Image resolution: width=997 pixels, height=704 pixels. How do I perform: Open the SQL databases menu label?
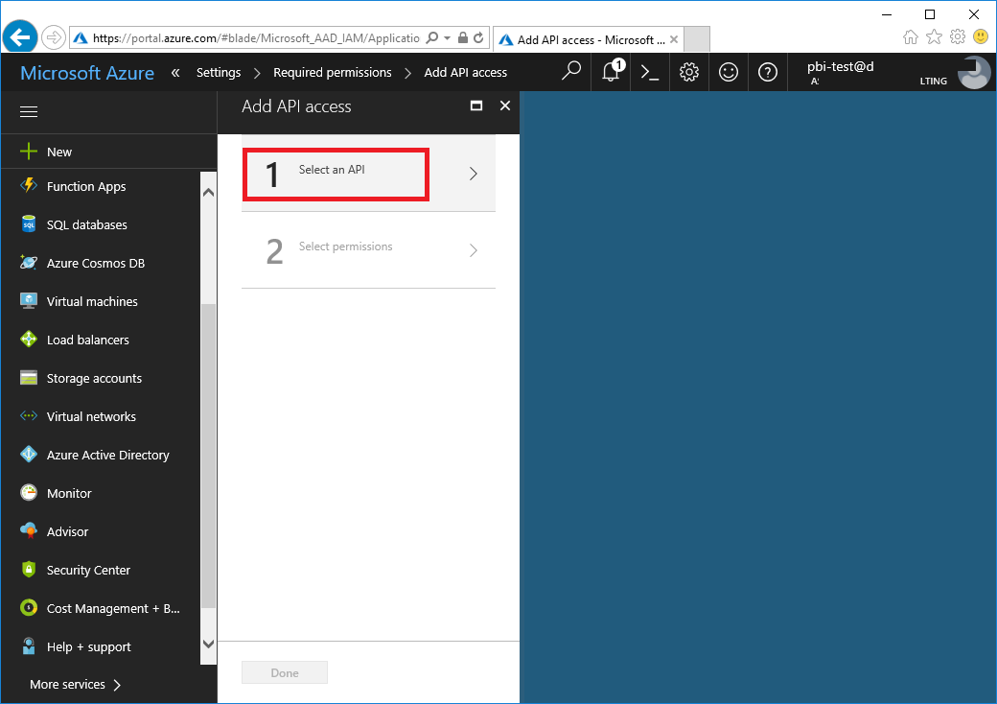(87, 224)
